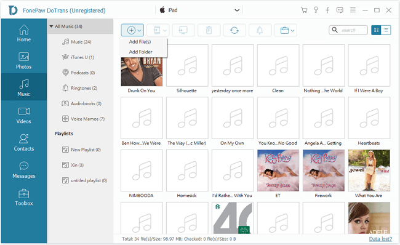This screenshot has height=245, width=400.
Task: Select the If I Were A Boy thumbnail
Action: 369,65
